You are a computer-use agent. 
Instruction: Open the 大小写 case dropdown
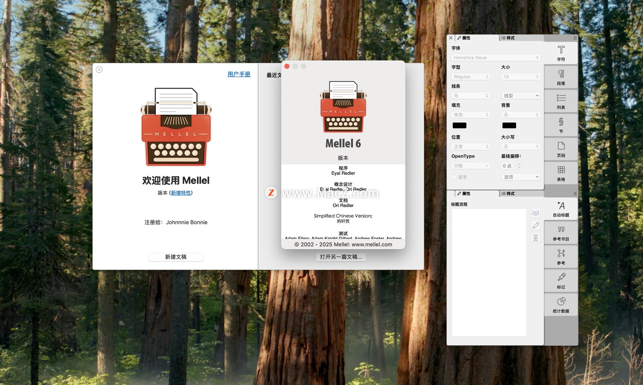[521, 147]
